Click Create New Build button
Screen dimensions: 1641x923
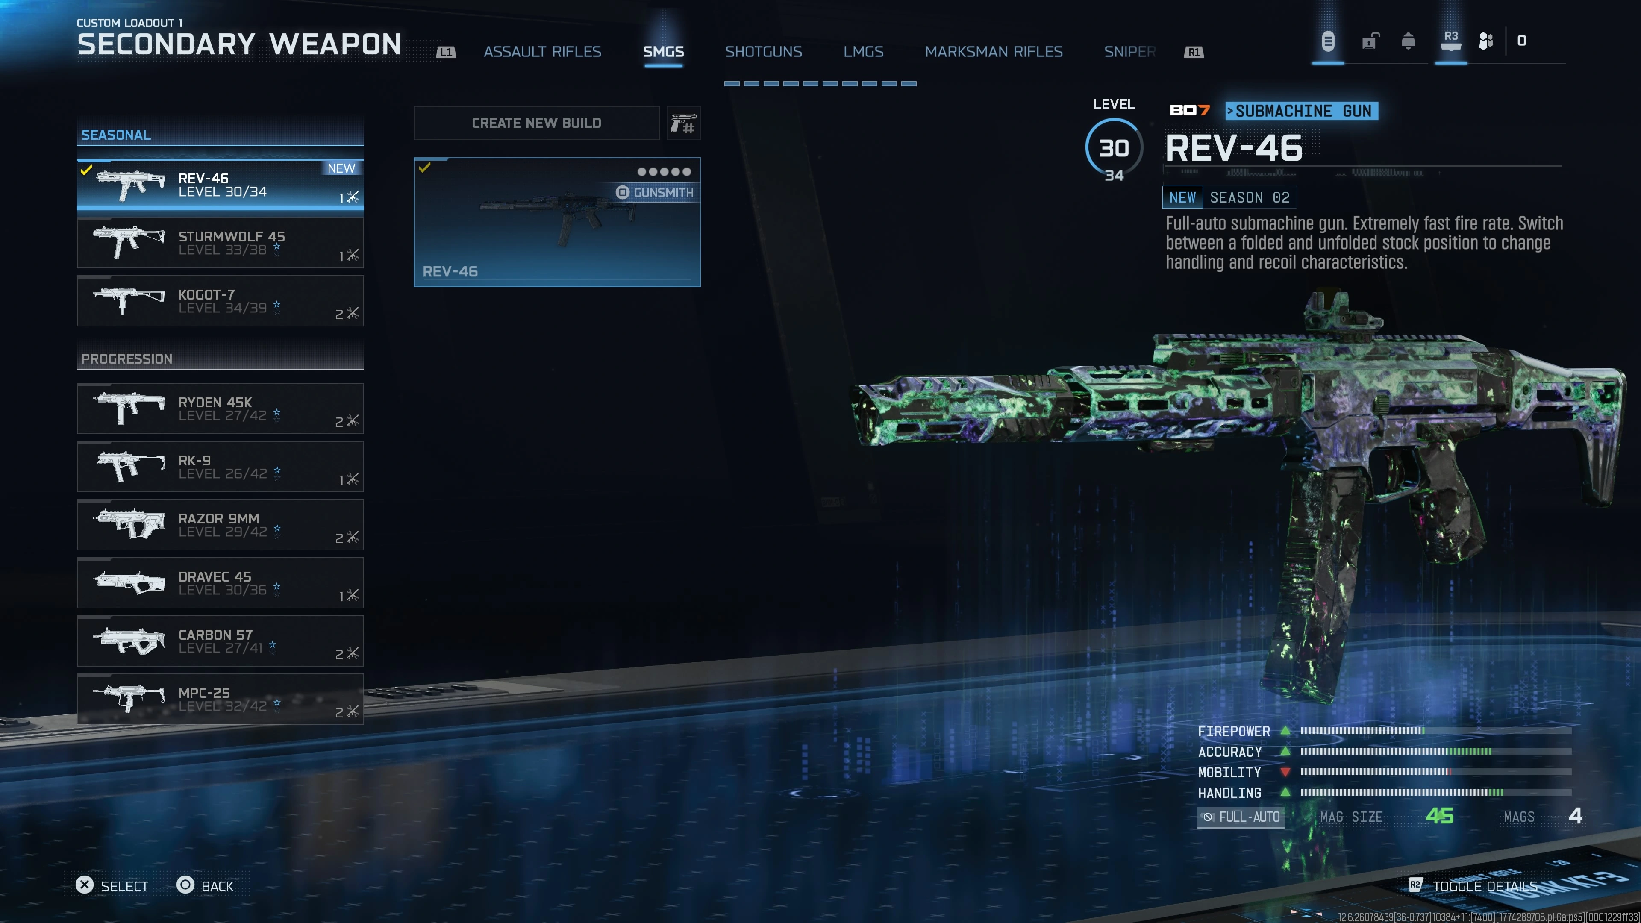click(536, 123)
